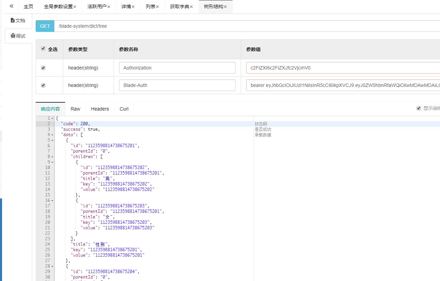Click the "title": "女" line
440x281 pixels.
pyautogui.click(x=98, y=217)
